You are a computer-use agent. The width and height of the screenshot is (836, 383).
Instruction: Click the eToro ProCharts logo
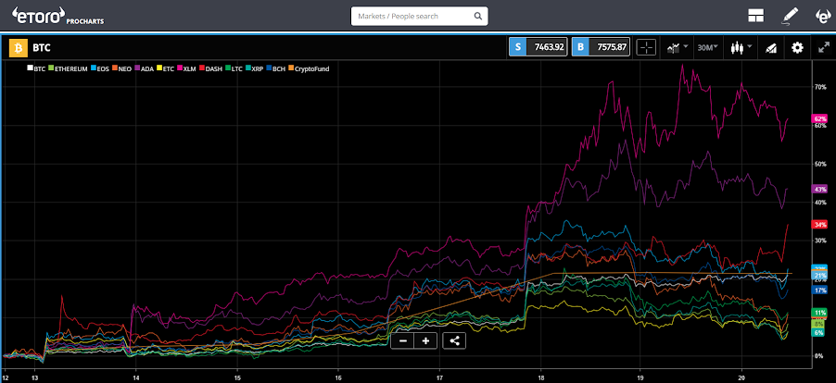[x=57, y=17]
